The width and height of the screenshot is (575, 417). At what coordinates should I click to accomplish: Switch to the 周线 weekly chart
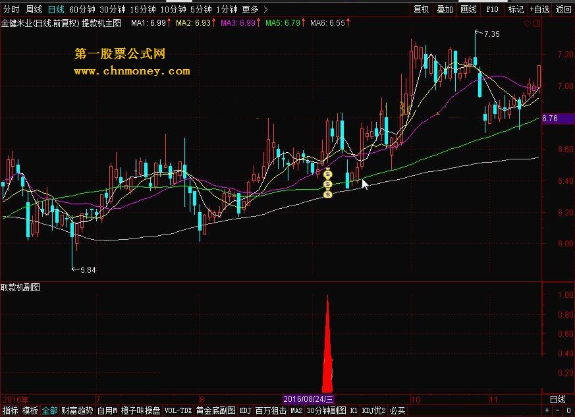coord(34,9)
